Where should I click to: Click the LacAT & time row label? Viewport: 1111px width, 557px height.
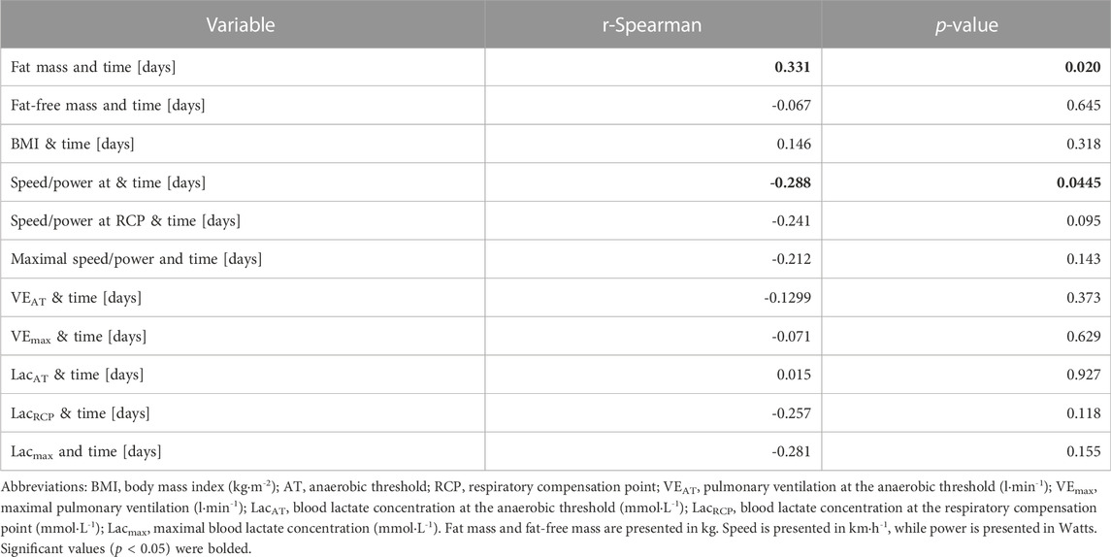[x=79, y=375]
